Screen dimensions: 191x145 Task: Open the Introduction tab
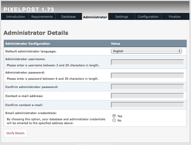click(x=16, y=17)
